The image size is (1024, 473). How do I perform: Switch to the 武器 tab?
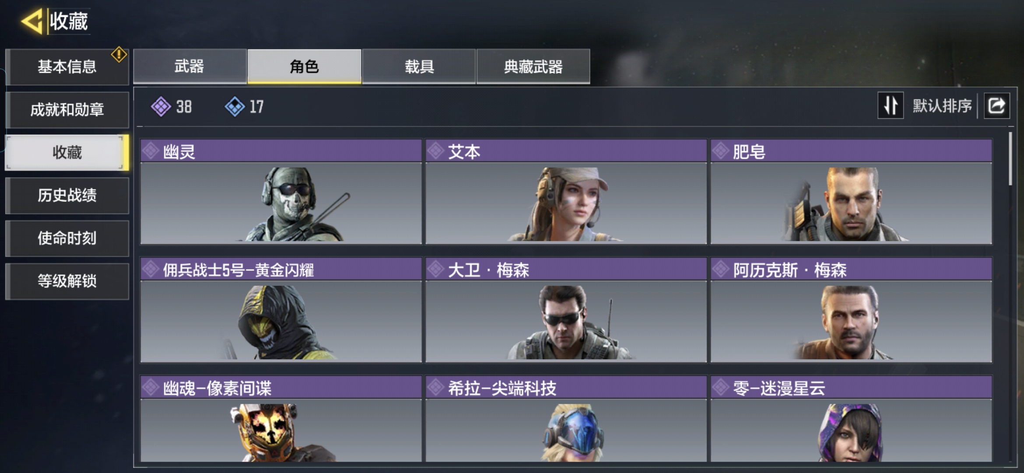pyautogui.click(x=190, y=66)
